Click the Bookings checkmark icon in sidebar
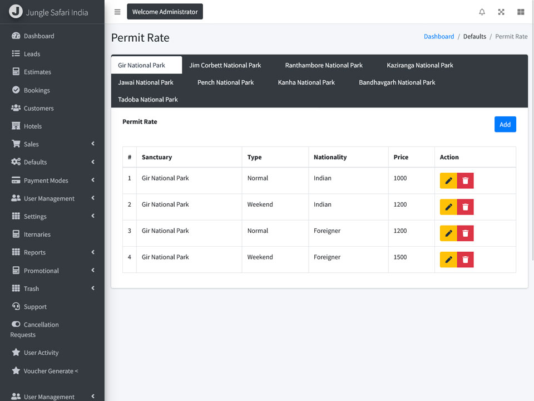The height and width of the screenshot is (401, 534). (x=16, y=90)
